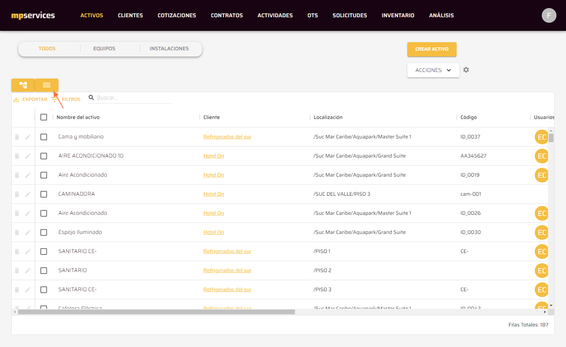Delete the CAMINADORA asset
Image resolution: width=566 pixels, height=347 pixels.
tap(17, 194)
